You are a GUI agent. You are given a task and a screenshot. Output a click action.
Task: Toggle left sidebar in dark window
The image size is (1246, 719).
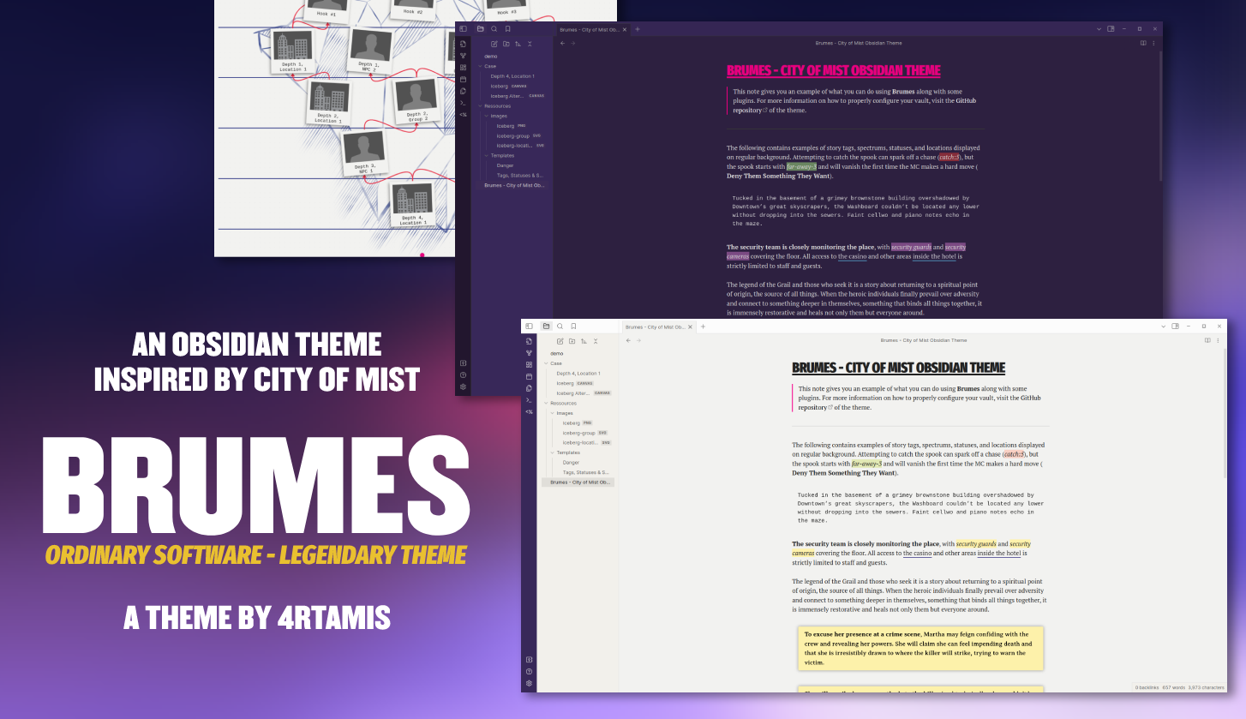pyautogui.click(x=464, y=29)
